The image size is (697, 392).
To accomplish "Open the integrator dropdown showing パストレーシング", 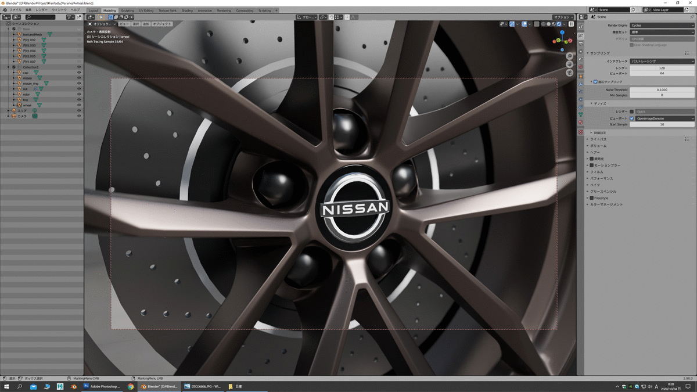I will pos(662,61).
